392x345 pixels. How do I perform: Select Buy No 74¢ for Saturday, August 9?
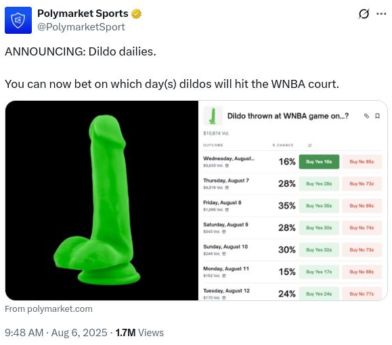(x=362, y=227)
